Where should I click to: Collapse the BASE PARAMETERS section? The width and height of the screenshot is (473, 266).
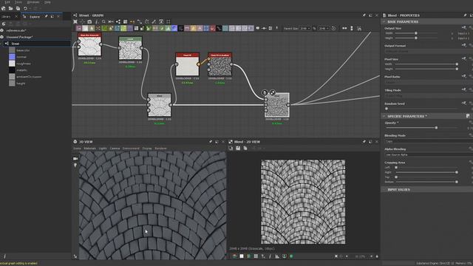(x=384, y=21)
